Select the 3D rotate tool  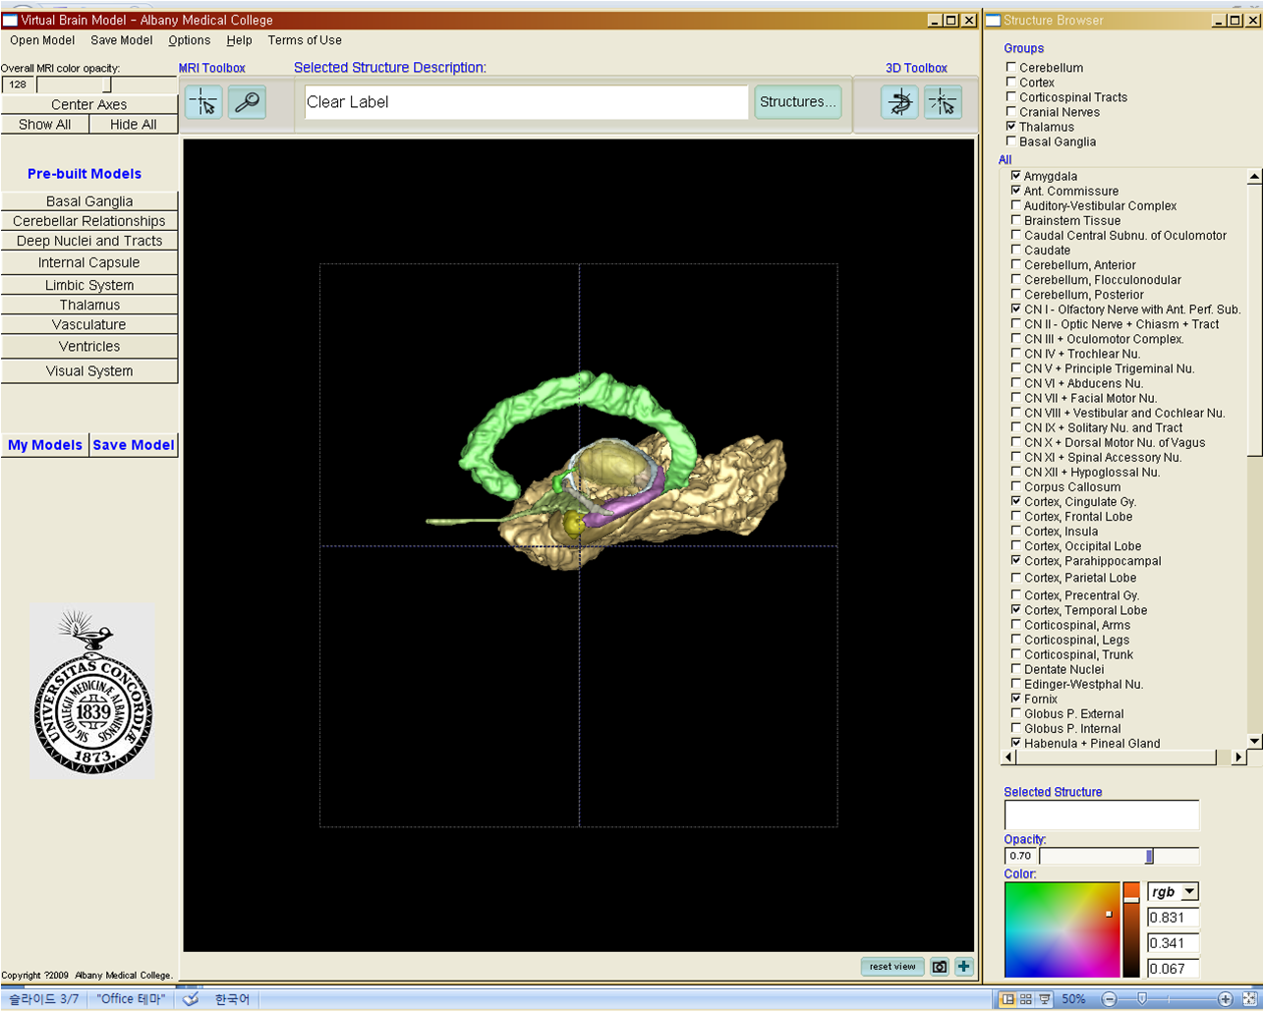(899, 102)
